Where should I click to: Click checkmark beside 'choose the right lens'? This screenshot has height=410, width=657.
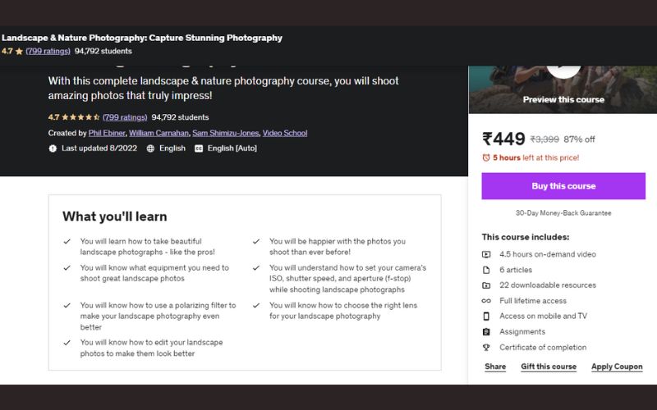point(256,305)
